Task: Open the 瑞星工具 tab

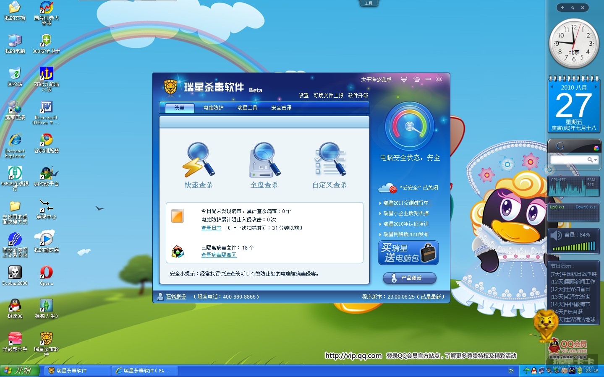Action: click(x=247, y=108)
